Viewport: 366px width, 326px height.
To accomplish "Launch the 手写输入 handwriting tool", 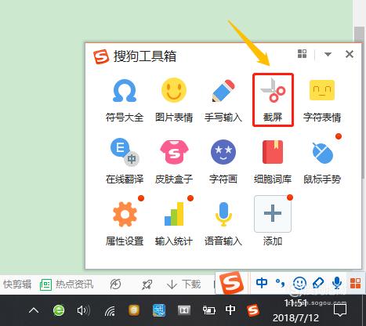I will point(223,100).
